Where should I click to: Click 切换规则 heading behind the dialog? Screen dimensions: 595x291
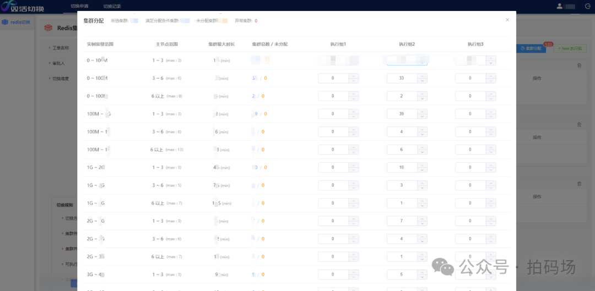tap(64, 205)
